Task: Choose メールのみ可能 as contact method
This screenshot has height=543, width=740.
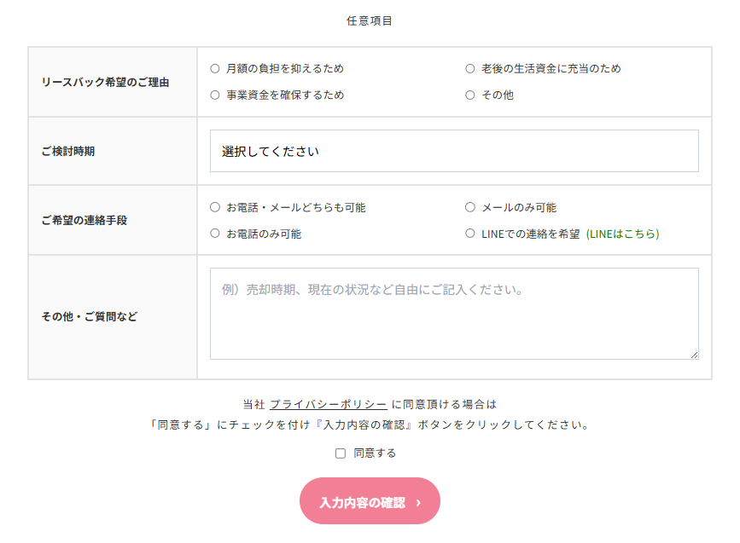Action: point(469,206)
